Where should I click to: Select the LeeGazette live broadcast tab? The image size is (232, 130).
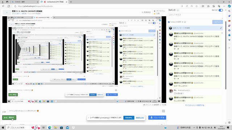(54, 2)
